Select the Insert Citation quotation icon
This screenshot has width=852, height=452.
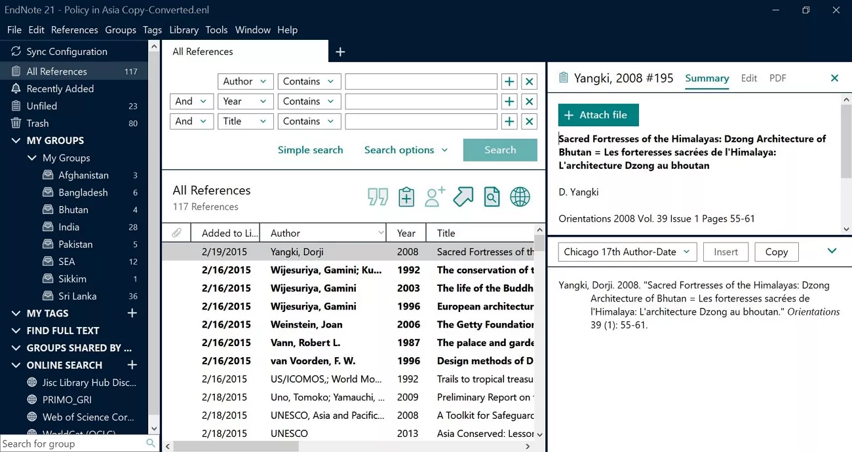[x=378, y=196]
